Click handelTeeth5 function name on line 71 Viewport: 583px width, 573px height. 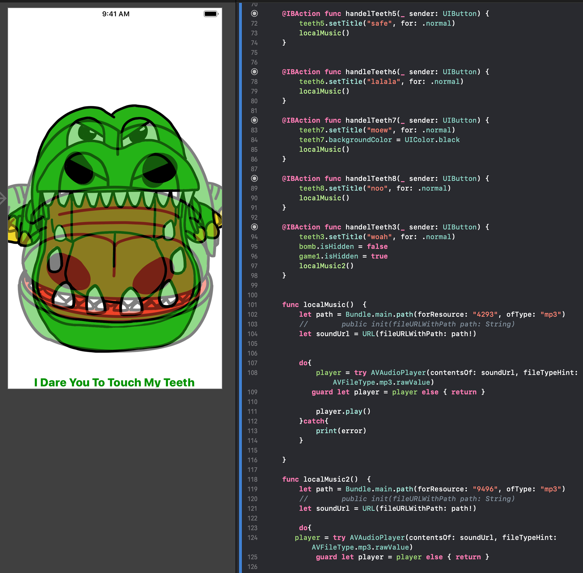coord(371,14)
